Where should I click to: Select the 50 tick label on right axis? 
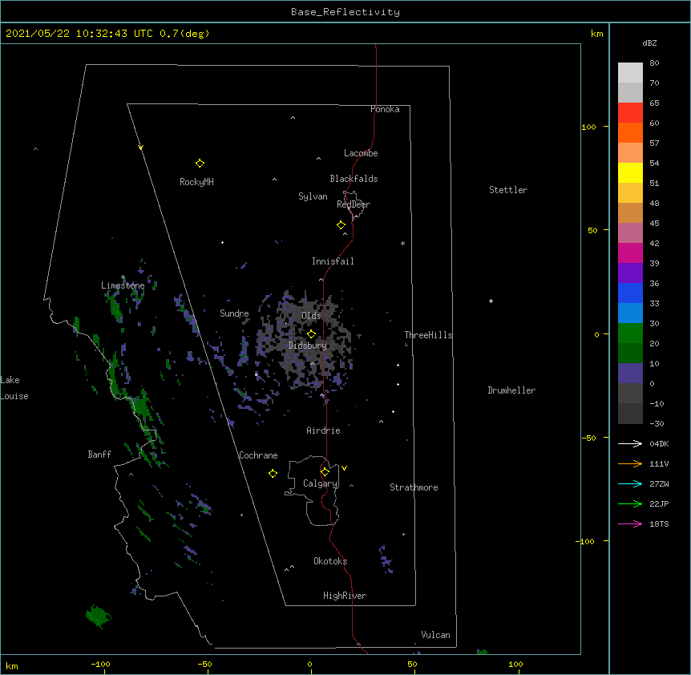point(592,230)
